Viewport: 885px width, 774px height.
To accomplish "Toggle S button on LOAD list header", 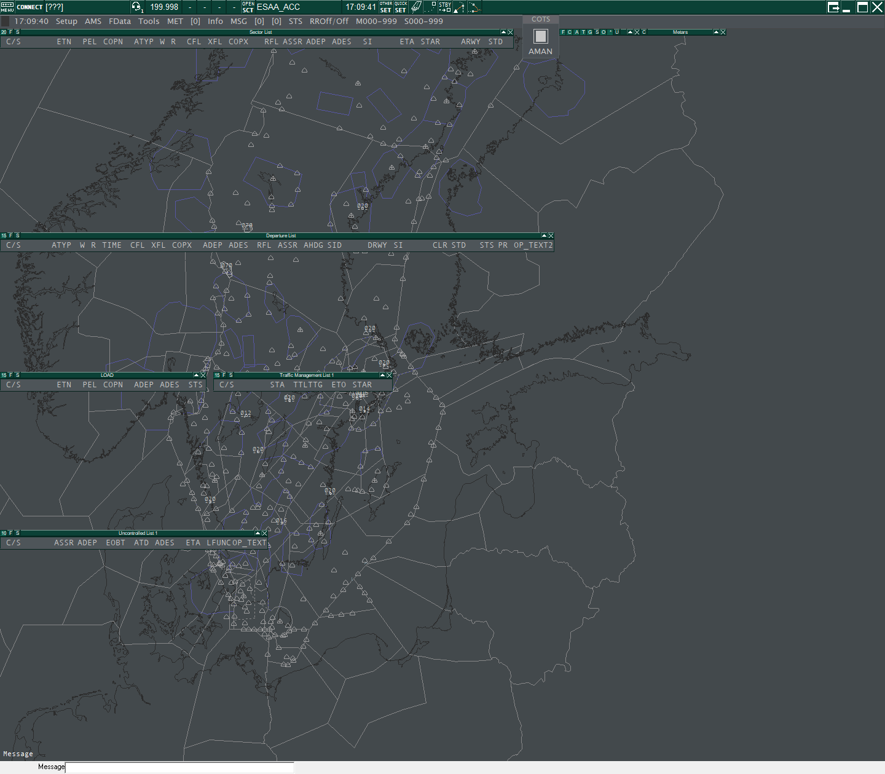I will (x=17, y=375).
